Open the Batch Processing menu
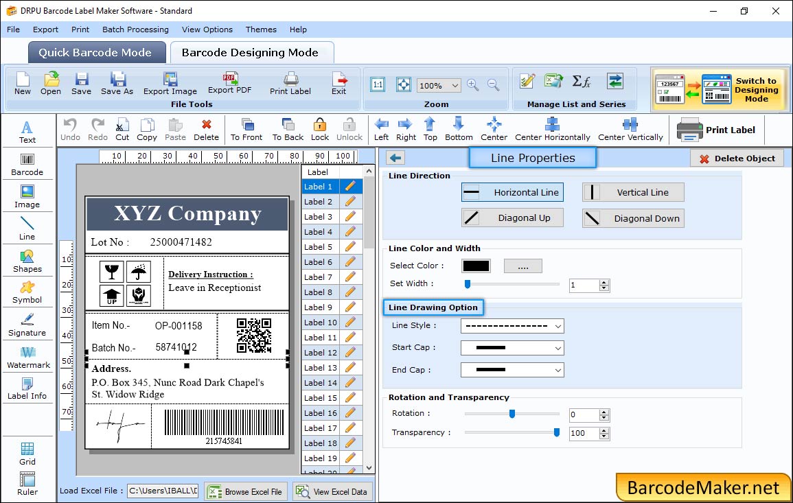793x503 pixels. click(135, 30)
